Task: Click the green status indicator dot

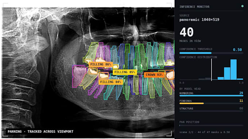Action: 242,6
